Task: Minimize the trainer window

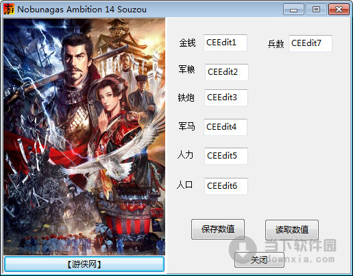Action: [293, 10]
